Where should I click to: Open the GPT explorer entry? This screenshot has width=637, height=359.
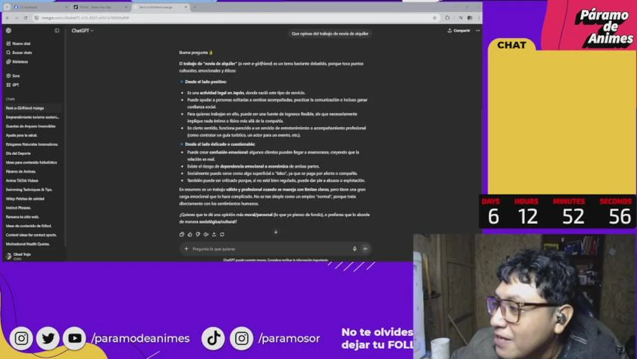(x=13, y=85)
